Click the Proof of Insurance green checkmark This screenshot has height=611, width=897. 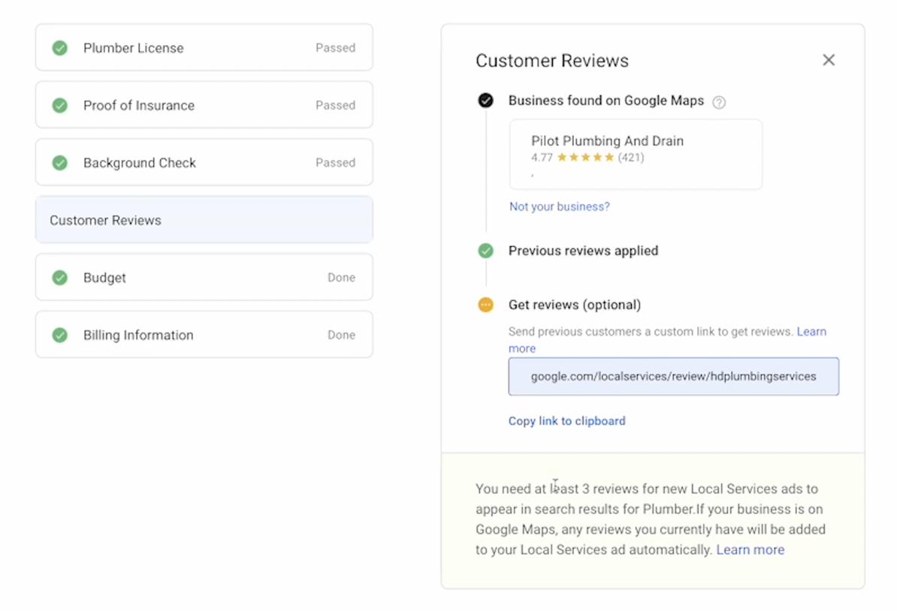(59, 106)
